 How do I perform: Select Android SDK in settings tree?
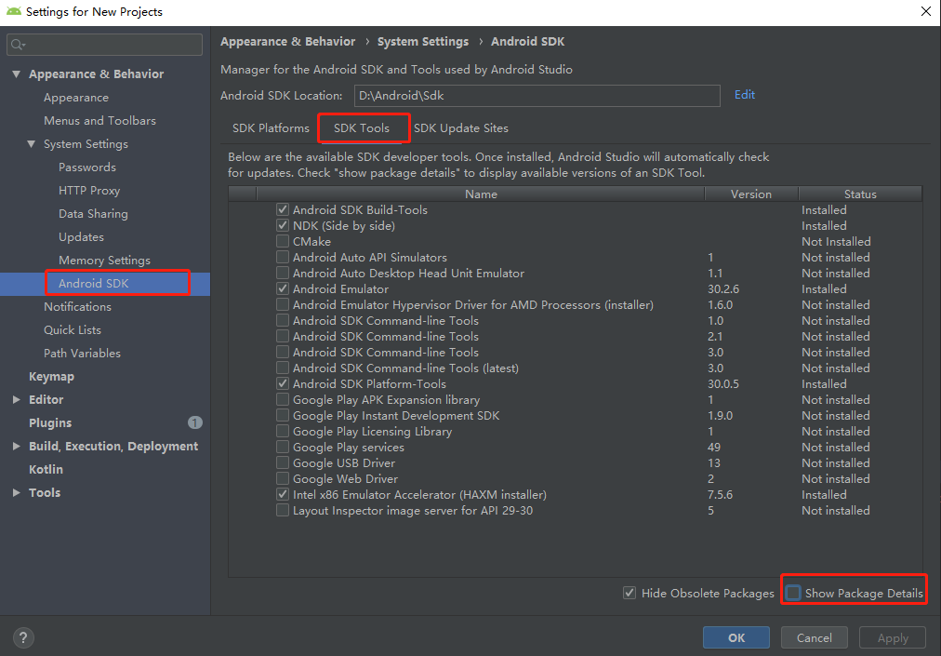click(x=94, y=284)
